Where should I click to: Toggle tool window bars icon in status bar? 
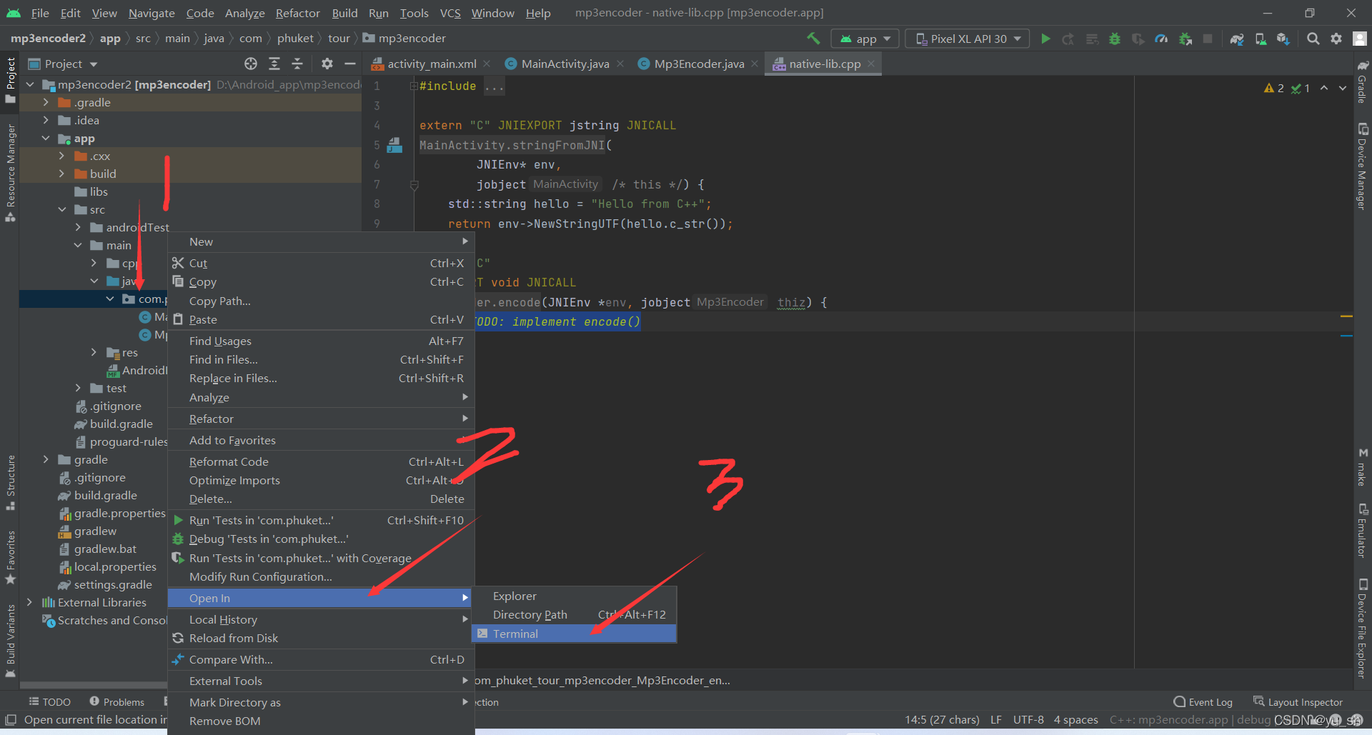(x=11, y=719)
